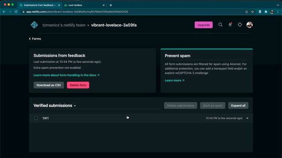
Task: Click the Upgrade button
Action: pyautogui.click(x=204, y=25)
